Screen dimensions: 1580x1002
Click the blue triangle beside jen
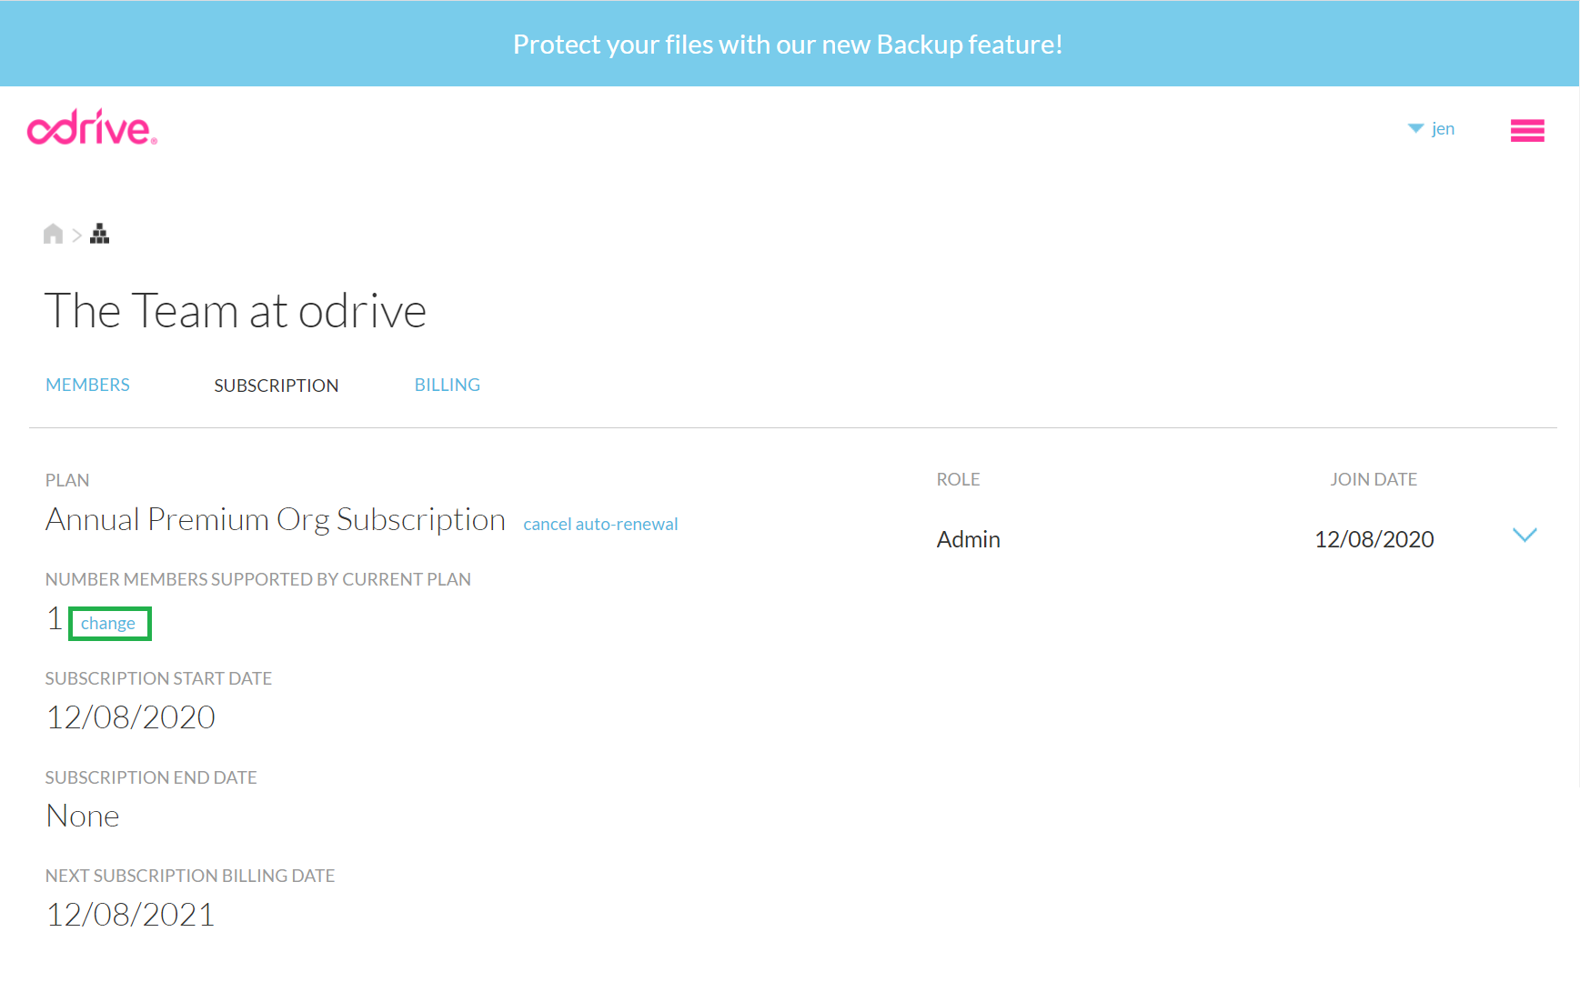1414,128
